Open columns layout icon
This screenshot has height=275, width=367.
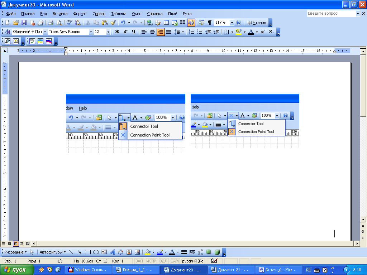coord(182,23)
